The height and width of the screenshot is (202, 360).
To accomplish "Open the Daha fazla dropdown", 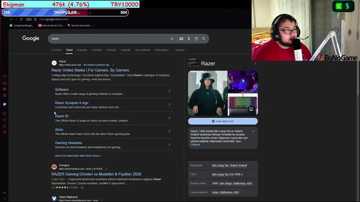I will [163, 50].
